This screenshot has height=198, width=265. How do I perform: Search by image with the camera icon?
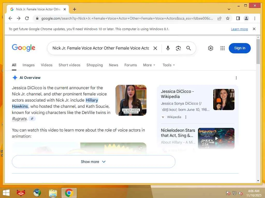pyautogui.click(x=178, y=48)
